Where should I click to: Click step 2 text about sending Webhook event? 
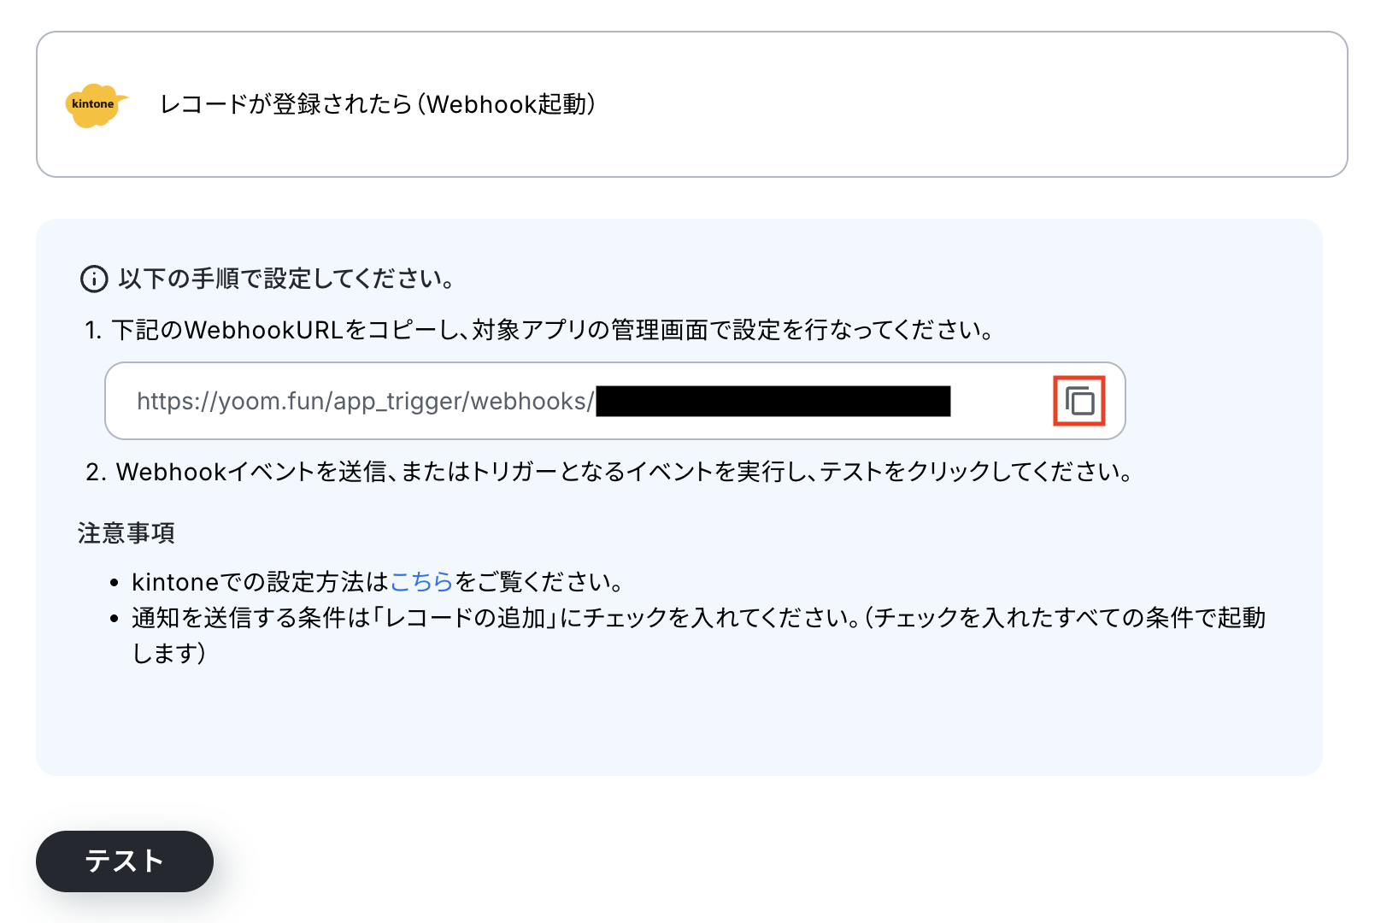(625, 472)
